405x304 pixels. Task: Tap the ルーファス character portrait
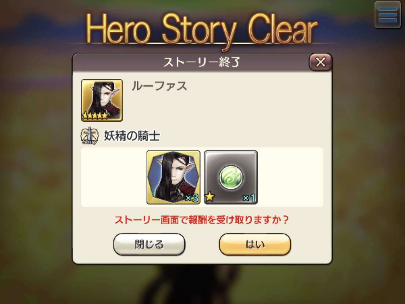tap(102, 100)
